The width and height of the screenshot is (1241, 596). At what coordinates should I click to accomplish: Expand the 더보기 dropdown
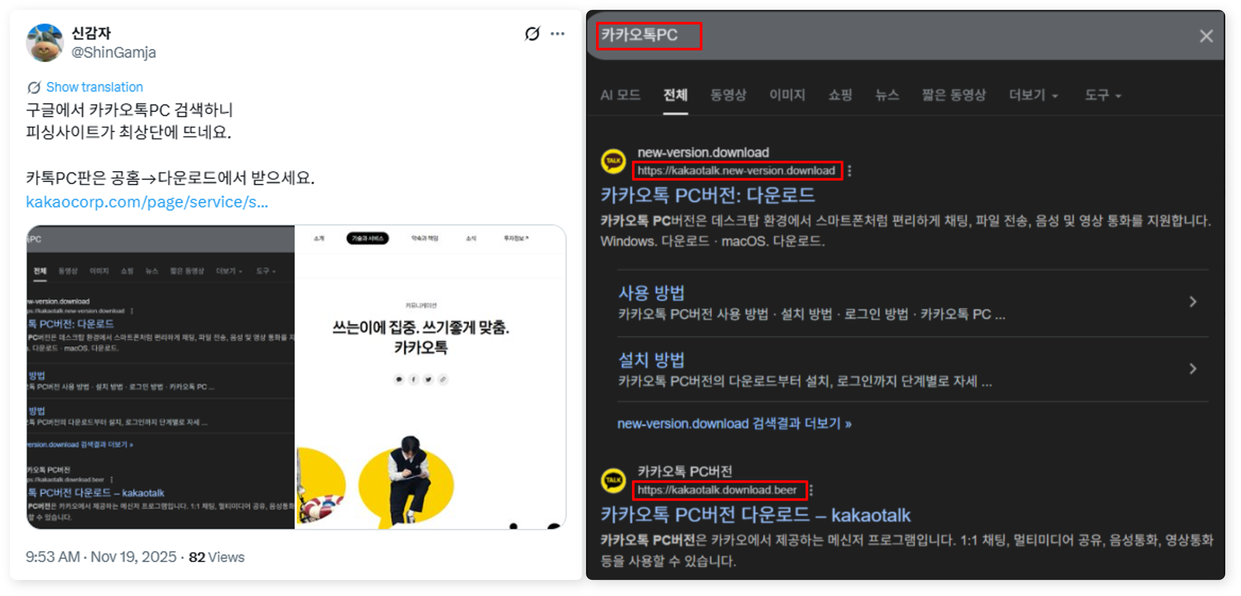1034,95
